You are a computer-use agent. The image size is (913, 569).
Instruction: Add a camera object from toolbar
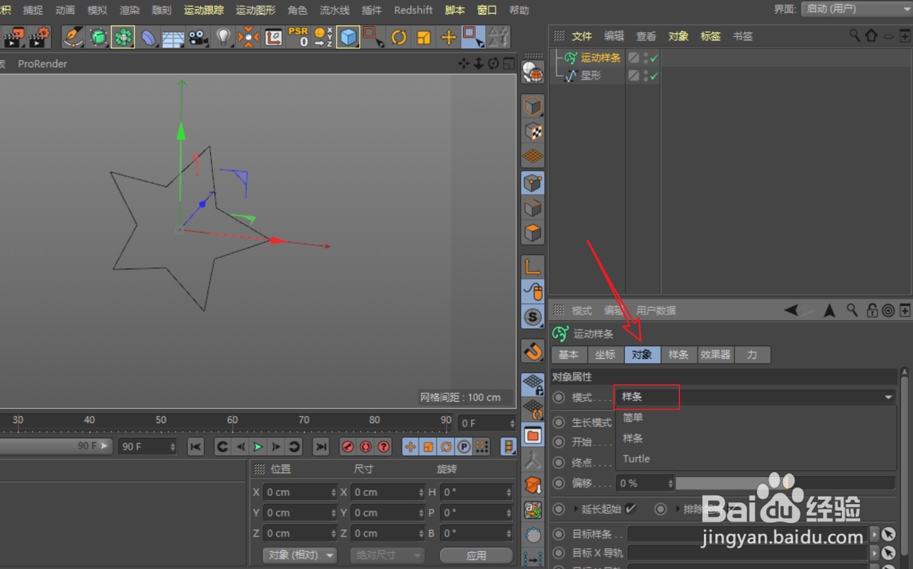coord(198,38)
